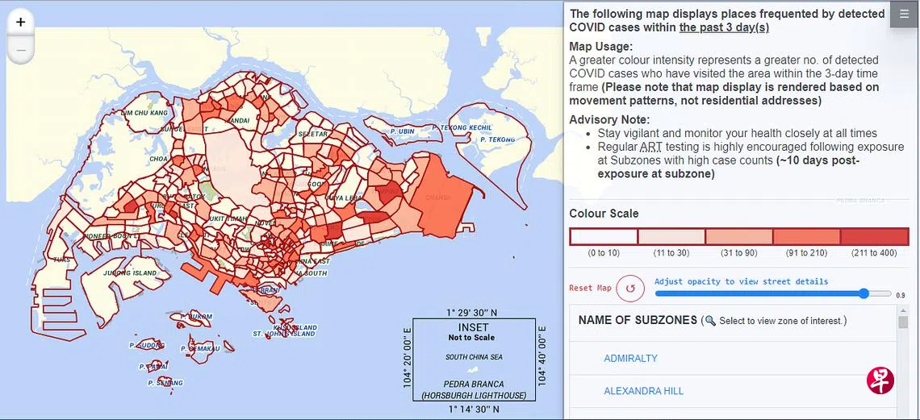
Task: Select the (11 to 30) colour scale swatch
Action: pyautogui.click(x=671, y=237)
